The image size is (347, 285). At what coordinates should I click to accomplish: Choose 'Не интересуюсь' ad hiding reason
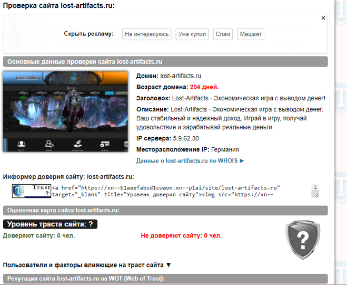point(147,34)
